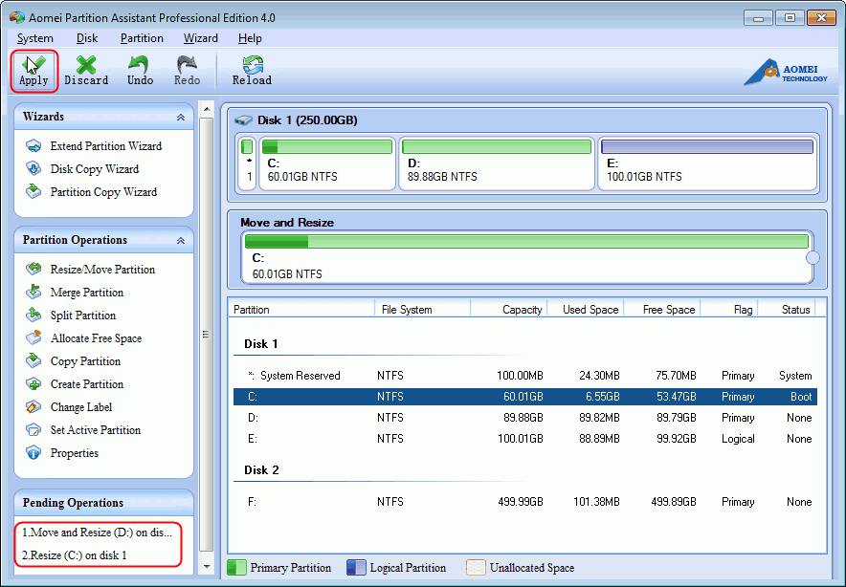Select the F: partition row in Disk 2
846x587 pixels.
524,502
